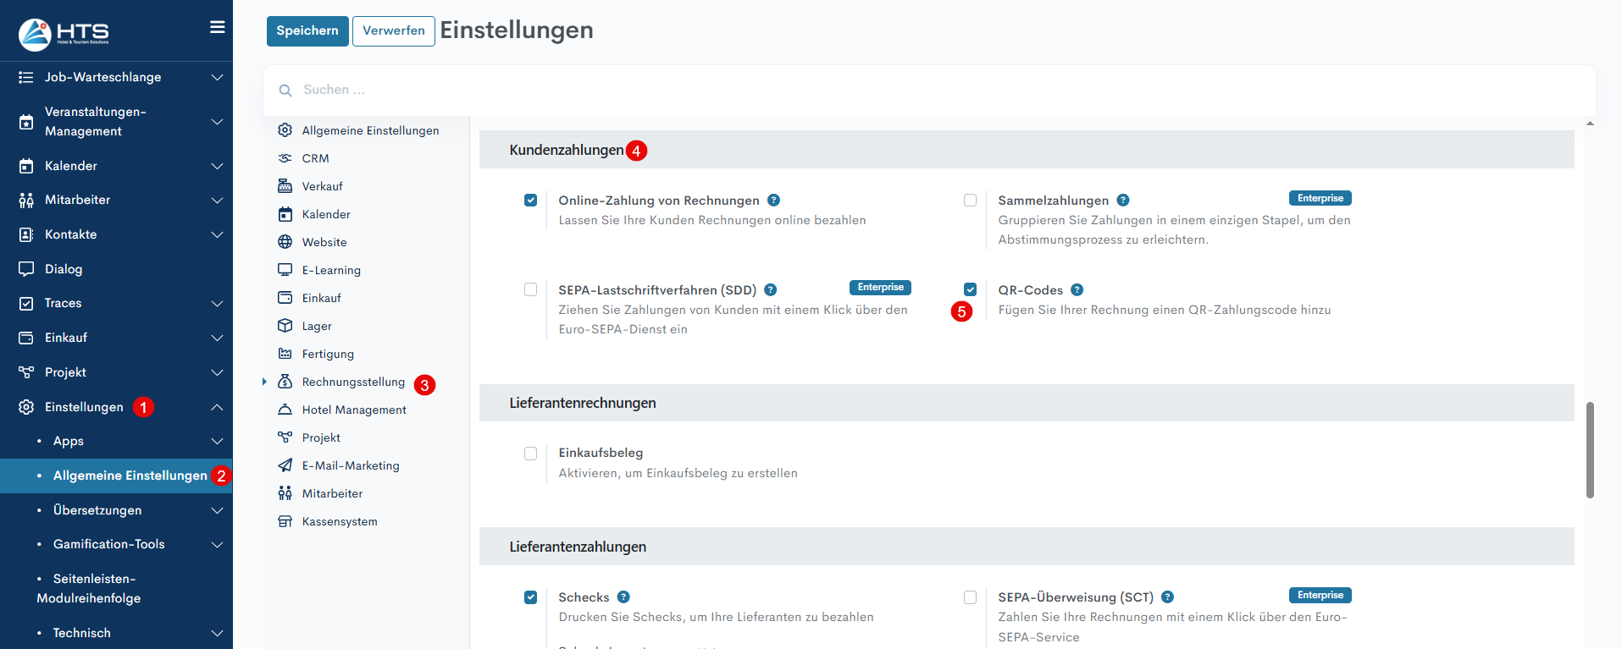Click the Suchen search field
The height and width of the screenshot is (649, 1622).
click(593, 90)
